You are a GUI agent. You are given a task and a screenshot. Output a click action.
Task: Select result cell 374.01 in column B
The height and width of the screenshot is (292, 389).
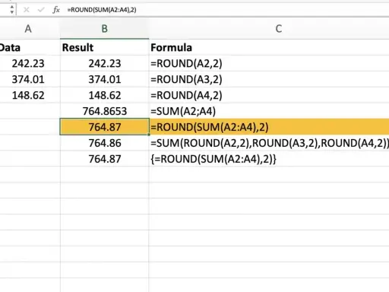(x=105, y=79)
